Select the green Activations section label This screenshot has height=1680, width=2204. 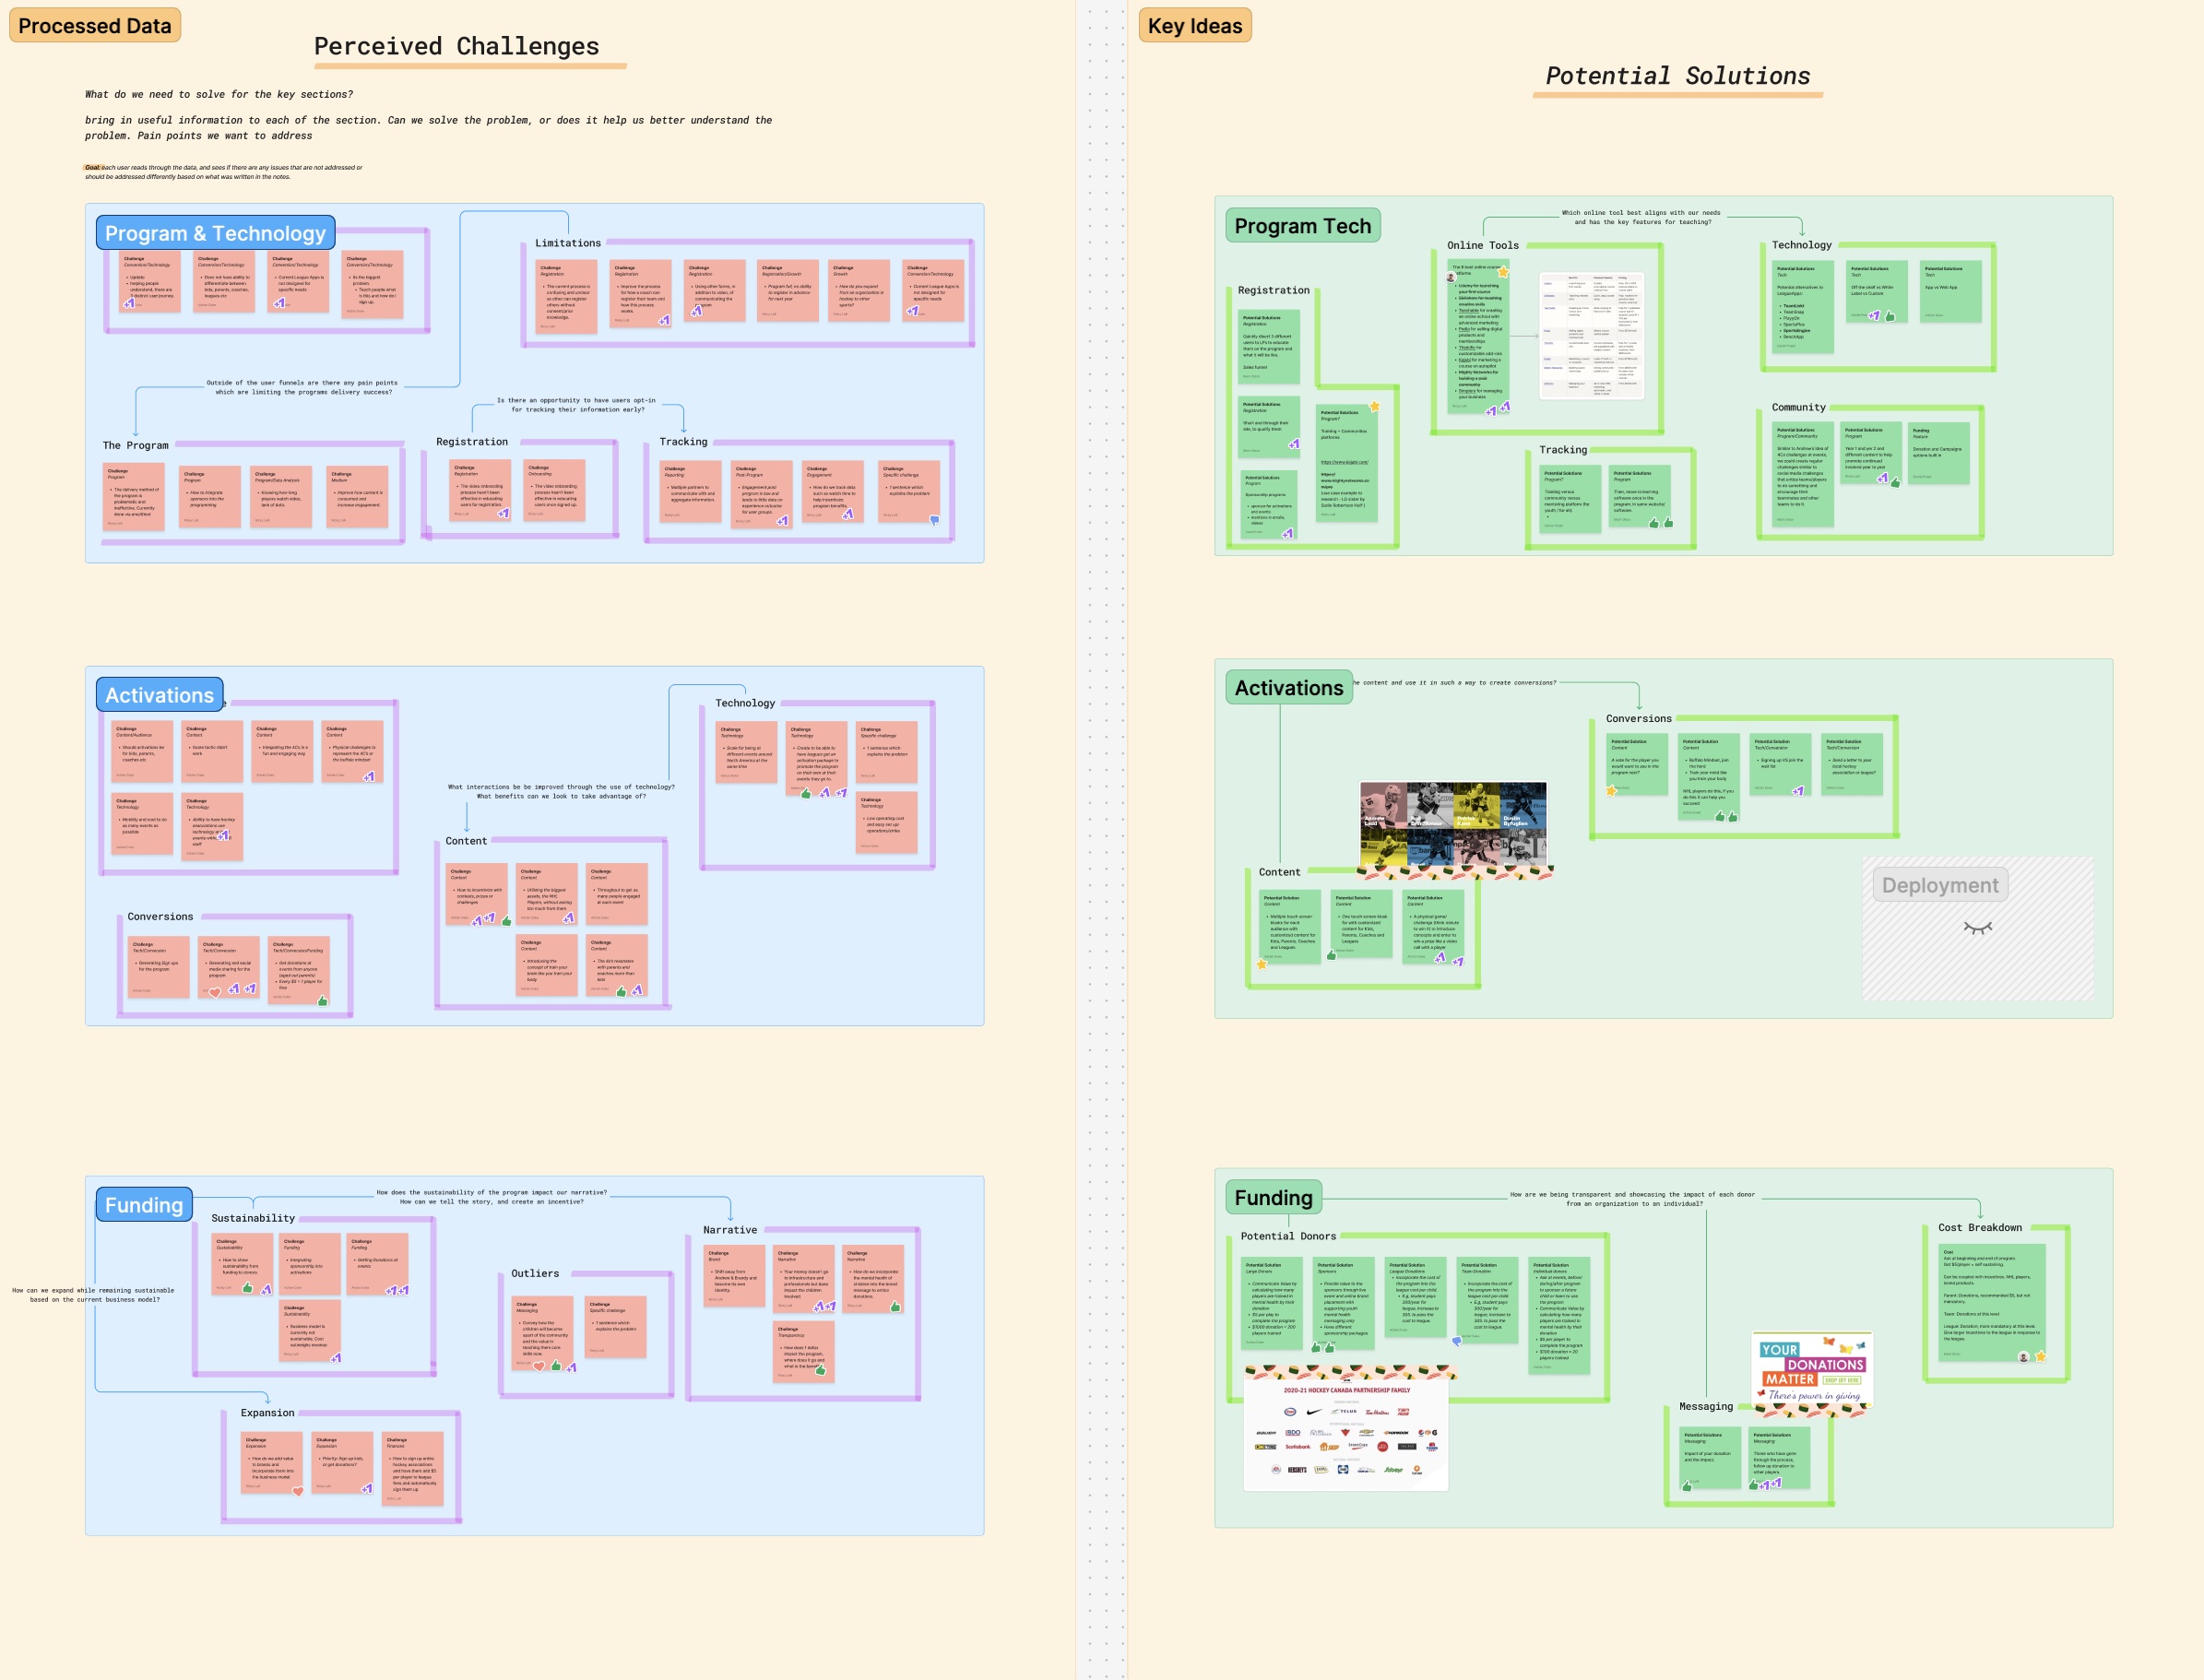[1289, 688]
